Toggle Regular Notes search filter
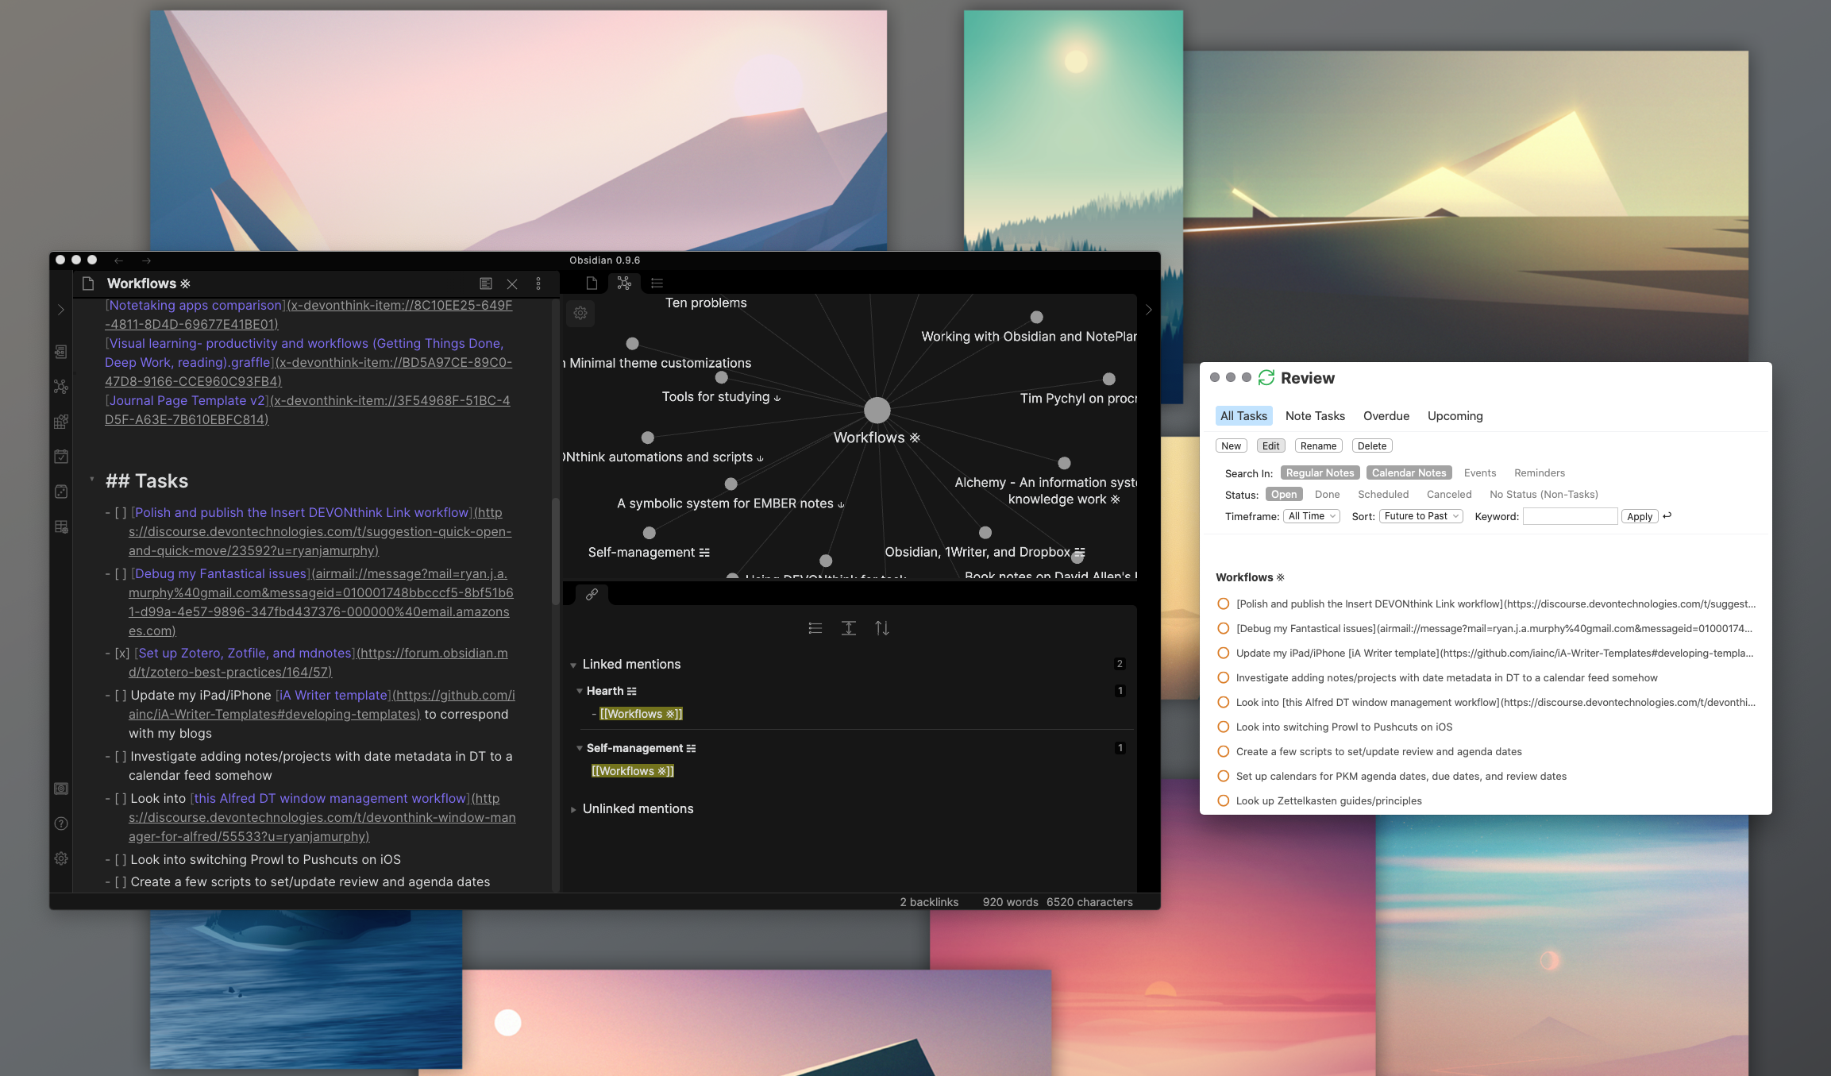 [x=1320, y=472]
